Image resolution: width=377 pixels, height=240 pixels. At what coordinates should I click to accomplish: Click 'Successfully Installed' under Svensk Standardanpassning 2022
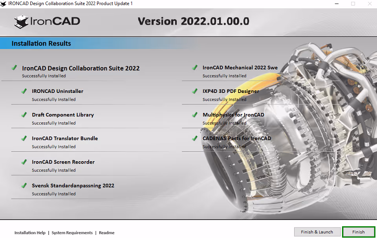(54, 194)
